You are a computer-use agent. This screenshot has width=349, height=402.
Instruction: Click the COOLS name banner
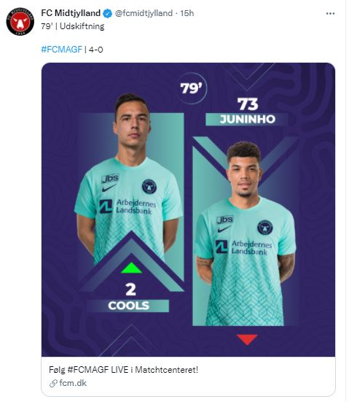click(128, 306)
